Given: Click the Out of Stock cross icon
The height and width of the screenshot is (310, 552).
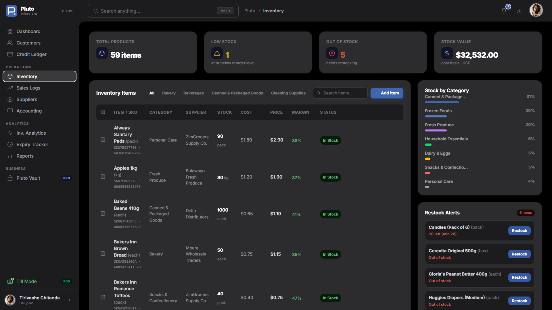Looking at the screenshot, I should pyautogui.click(x=332, y=53).
